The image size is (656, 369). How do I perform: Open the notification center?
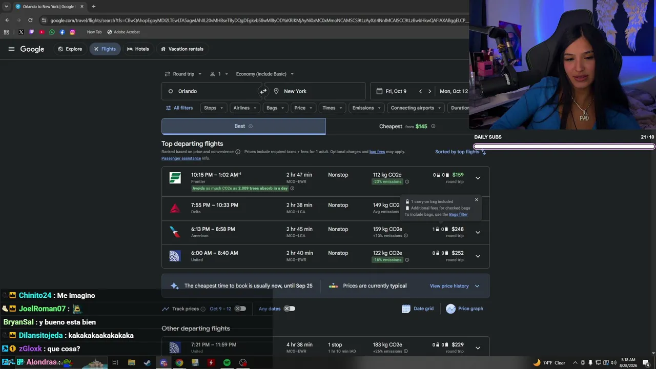tap(646, 363)
